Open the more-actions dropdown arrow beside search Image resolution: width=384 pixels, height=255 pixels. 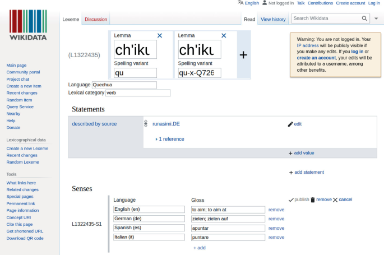pyautogui.click(x=377, y=18)
